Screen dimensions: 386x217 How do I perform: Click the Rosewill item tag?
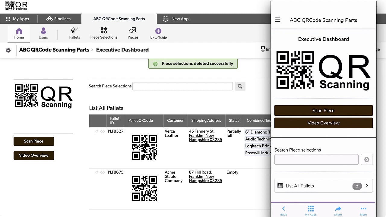click(x=258, y=153)
